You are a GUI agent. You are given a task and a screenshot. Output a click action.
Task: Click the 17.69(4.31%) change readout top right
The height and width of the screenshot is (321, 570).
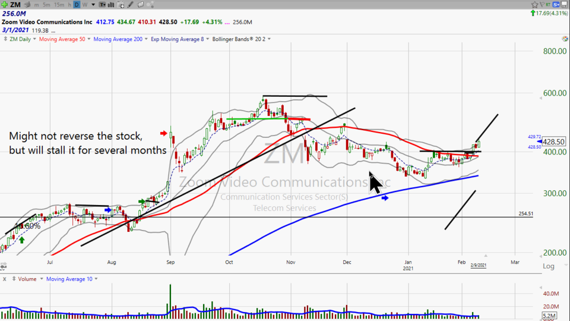click(549, 13)
